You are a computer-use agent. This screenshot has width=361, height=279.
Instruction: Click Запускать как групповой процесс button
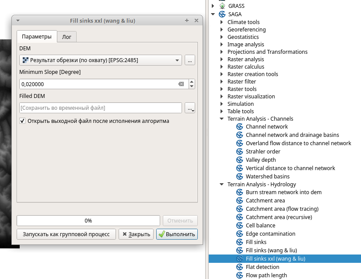click(x=66, y=234)
